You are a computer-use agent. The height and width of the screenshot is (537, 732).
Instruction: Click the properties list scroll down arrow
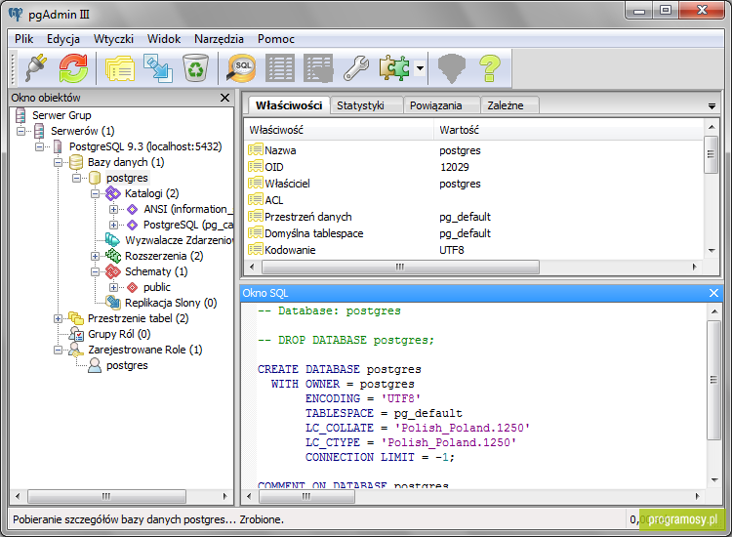coord(712,251)
